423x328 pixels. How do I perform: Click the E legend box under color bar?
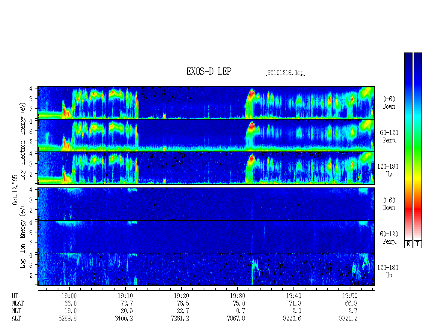(408, 244)
